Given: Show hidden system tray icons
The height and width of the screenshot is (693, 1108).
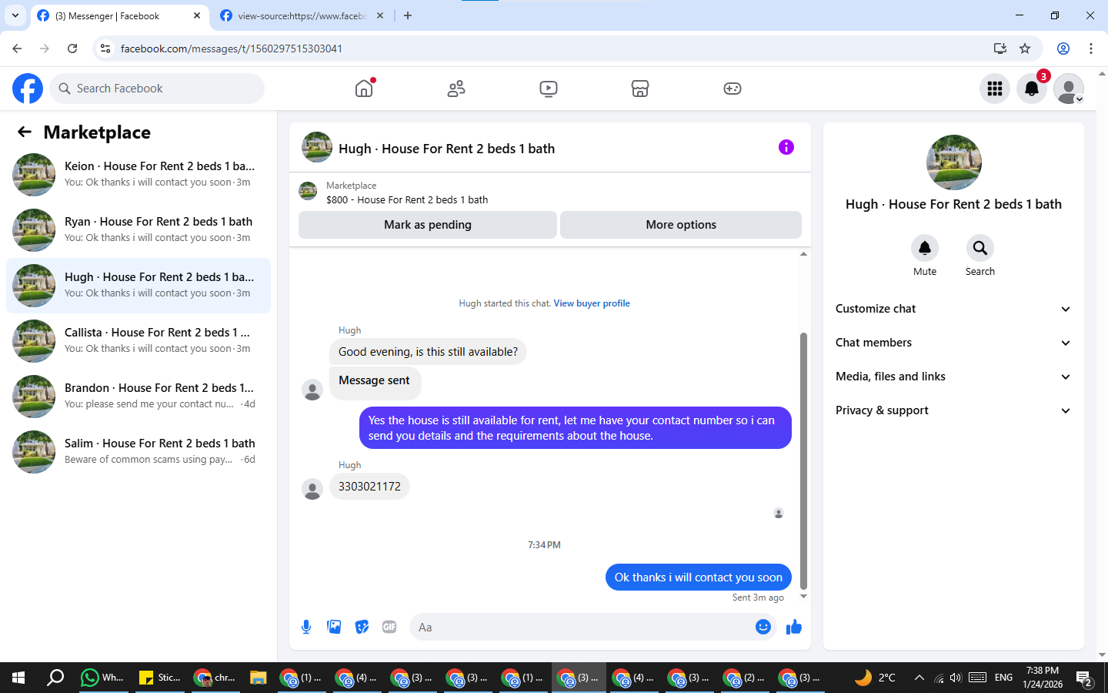Looking at the screenshot, I should pos(919,678).
